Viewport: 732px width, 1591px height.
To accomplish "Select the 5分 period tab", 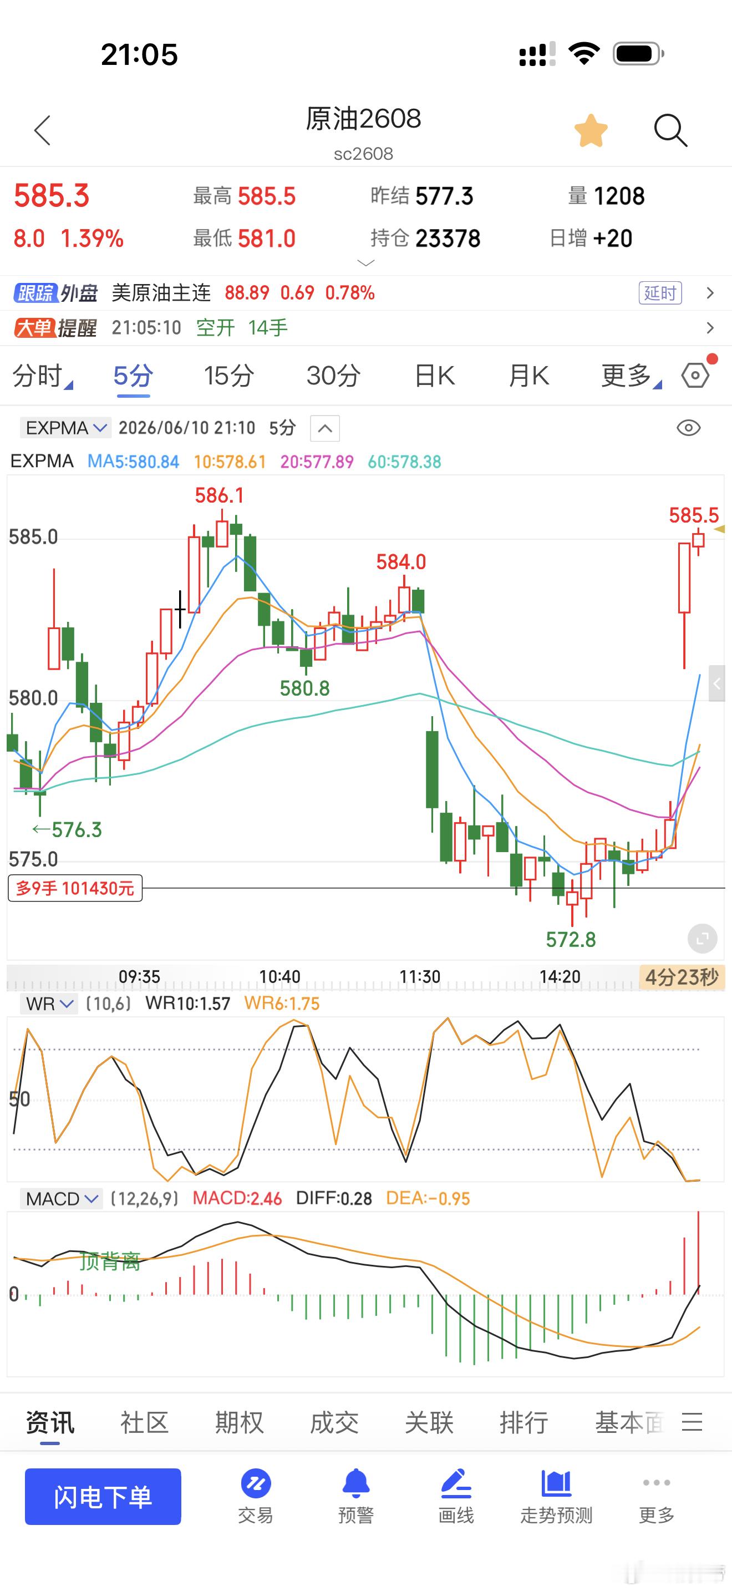I will 133,376.
